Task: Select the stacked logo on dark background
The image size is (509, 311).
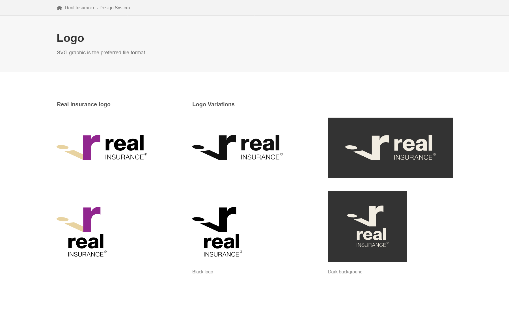Action: tap(368, 226)
